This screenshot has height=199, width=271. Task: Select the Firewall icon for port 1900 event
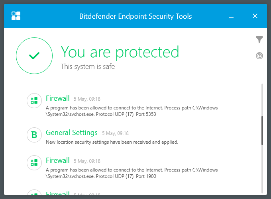tap(34, 162)
